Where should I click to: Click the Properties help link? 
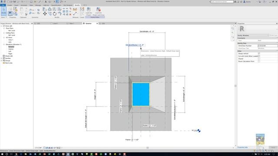pyautogui.click(x=242, y=147)
